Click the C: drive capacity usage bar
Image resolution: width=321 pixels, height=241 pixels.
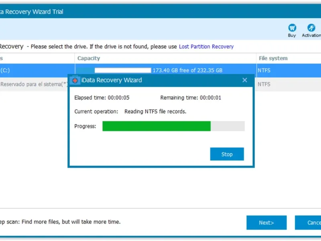coord(114,70)
